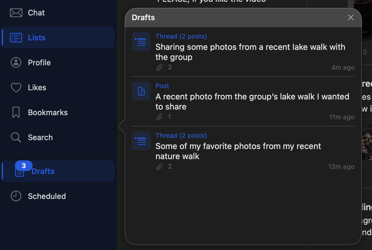This screenshot has width=372, height=250.
Task: Open the 'Sharing some photos' thread draft
Action: point(250,52)
